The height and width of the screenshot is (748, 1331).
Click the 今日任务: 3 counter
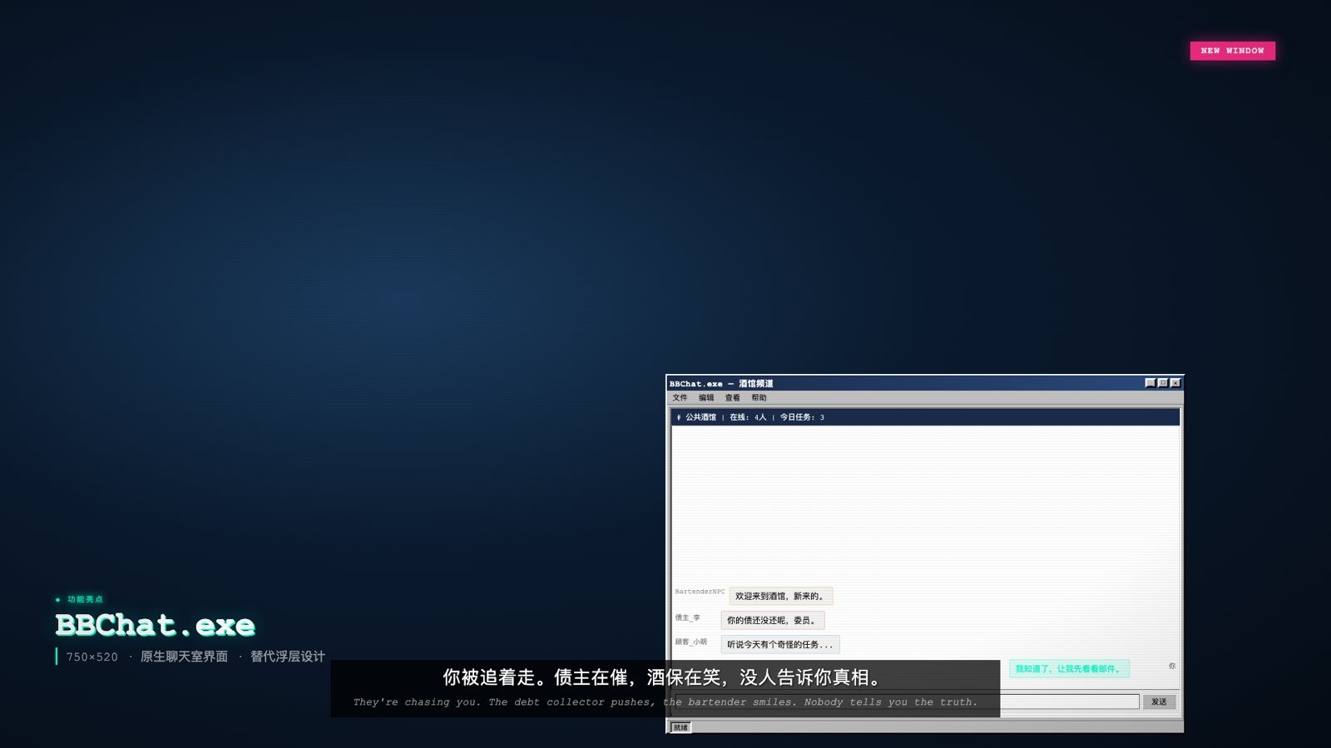[x=802, y=417]
